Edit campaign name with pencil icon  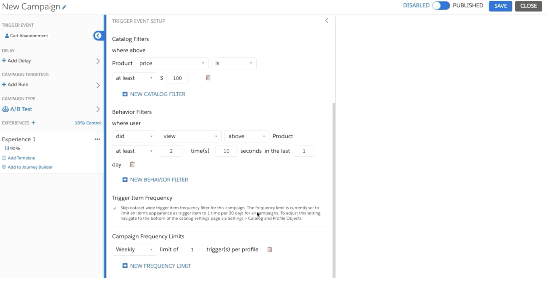click(x=64, y=7)
